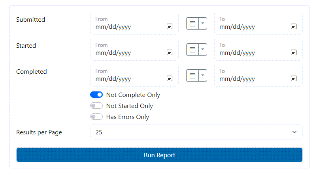Enable the Not Started Only toggle
This screenshot has width=315, height=171.
tap(96, 106)
